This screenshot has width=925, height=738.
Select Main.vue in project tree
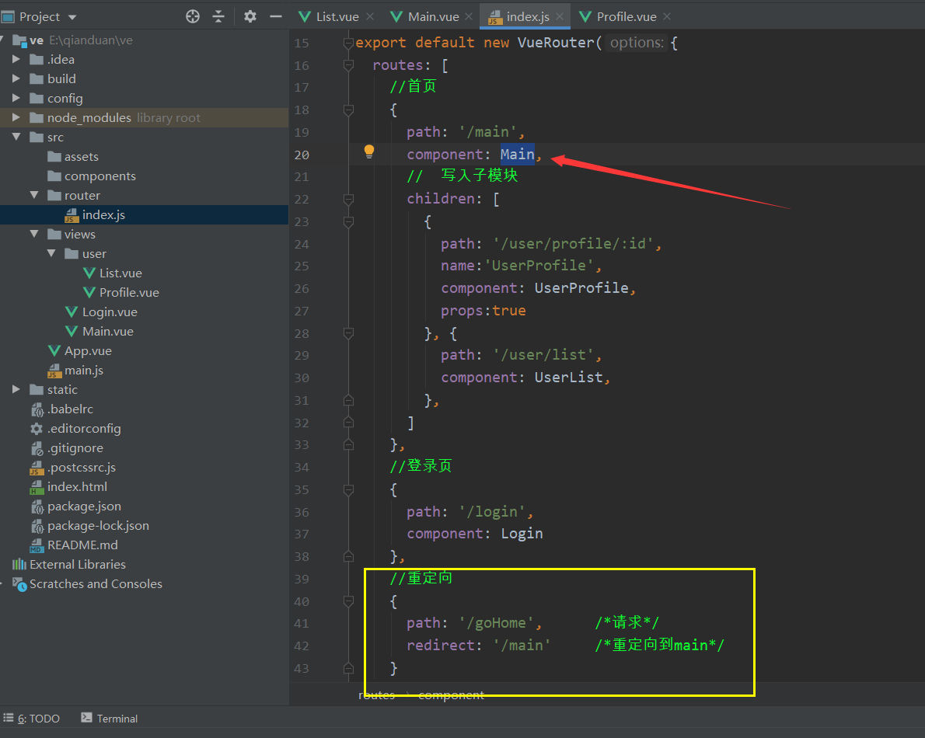99,331
